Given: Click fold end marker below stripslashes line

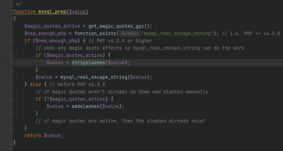Looking at the screenshot, I should (x=11, y=70).
